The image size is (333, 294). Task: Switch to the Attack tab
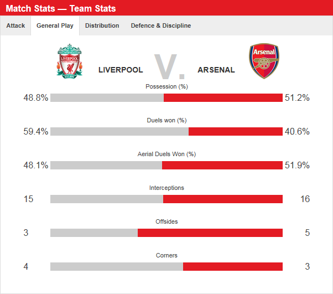(15, 25)
